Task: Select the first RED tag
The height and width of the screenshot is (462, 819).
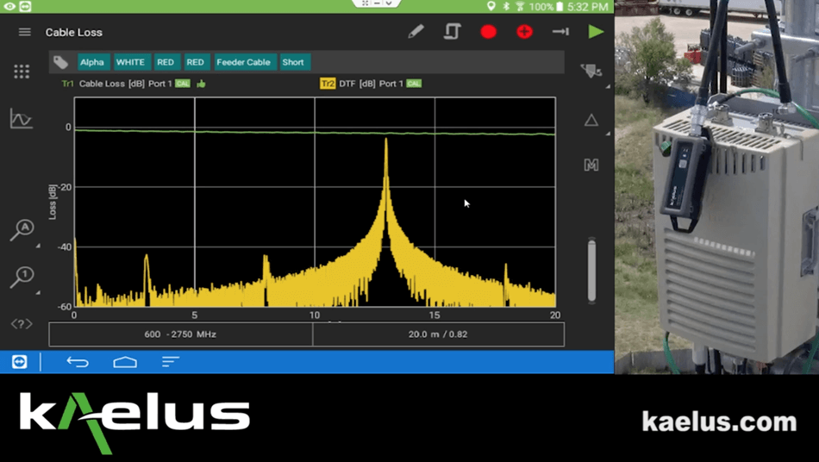Action: (x=166, y=62)
